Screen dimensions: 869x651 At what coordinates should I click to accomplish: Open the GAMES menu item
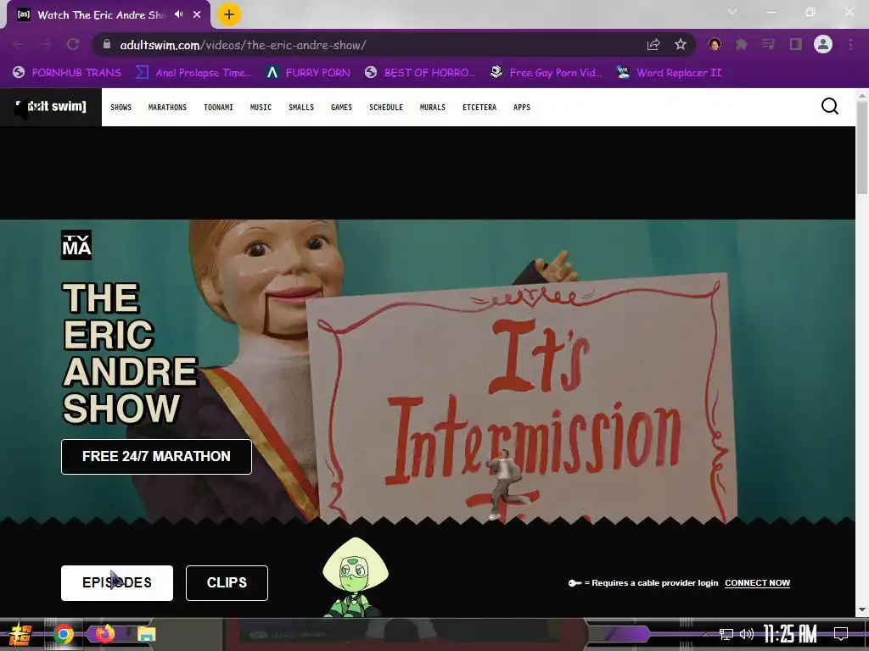(x=341, y=108)
